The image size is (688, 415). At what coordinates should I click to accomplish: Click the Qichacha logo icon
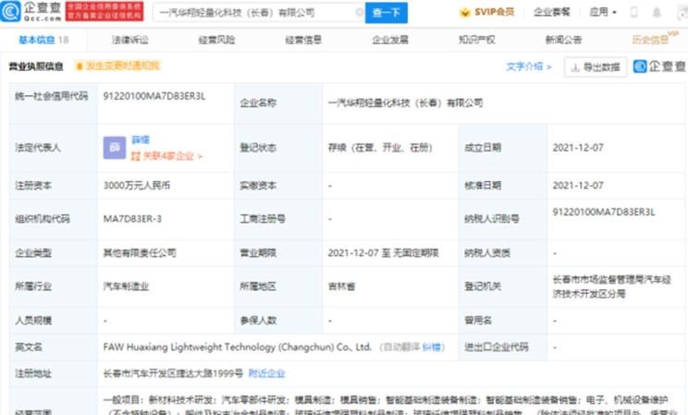click(10, 11)
